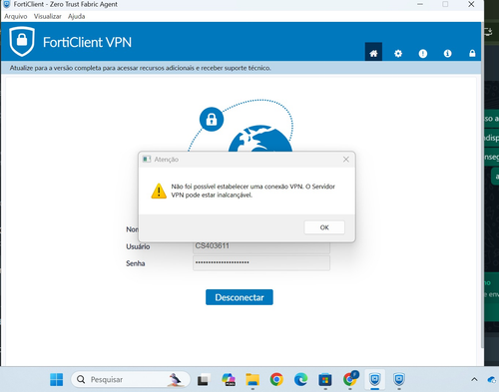Open the second Chrome profile icon in taskbar
This screenshot has width=499, height=392.
click(x=350, y=379)
